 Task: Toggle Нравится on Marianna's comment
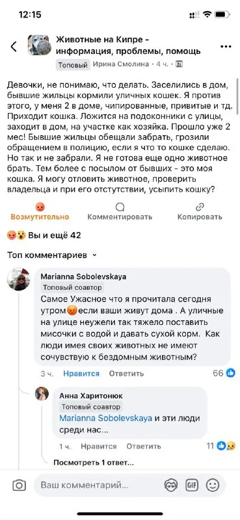pyautogui.click(x=81, y=373)
